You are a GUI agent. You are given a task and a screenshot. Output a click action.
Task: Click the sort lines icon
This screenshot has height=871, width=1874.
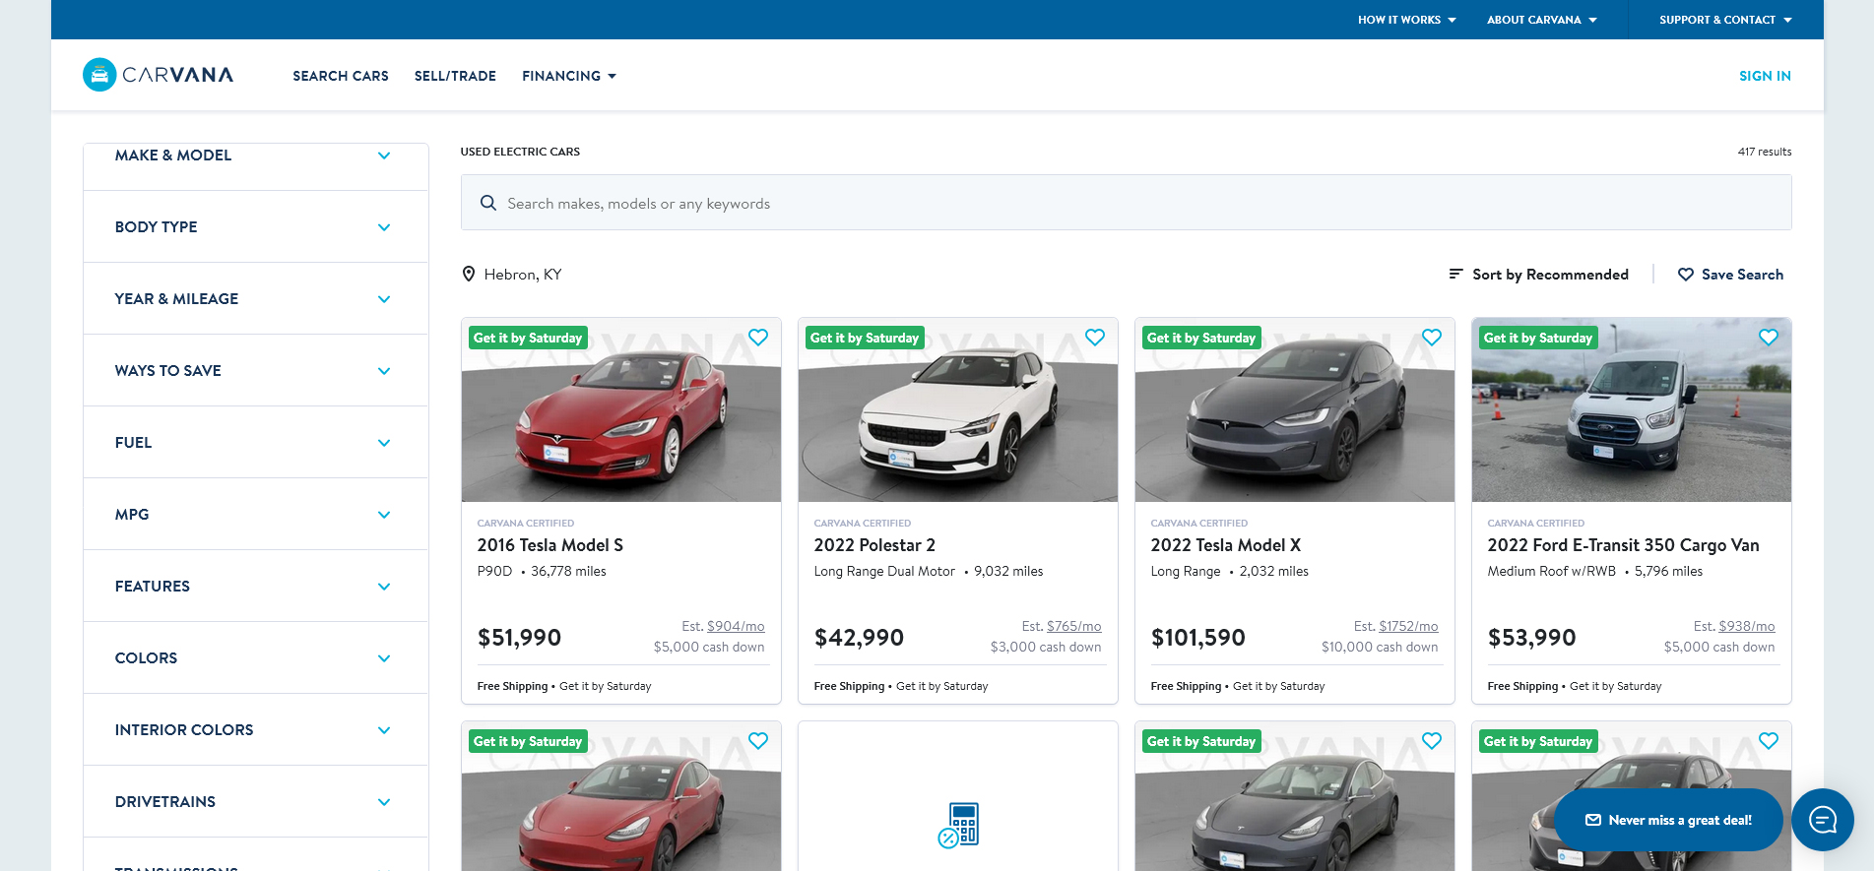pyautogui.click(x=1455, y=274)
